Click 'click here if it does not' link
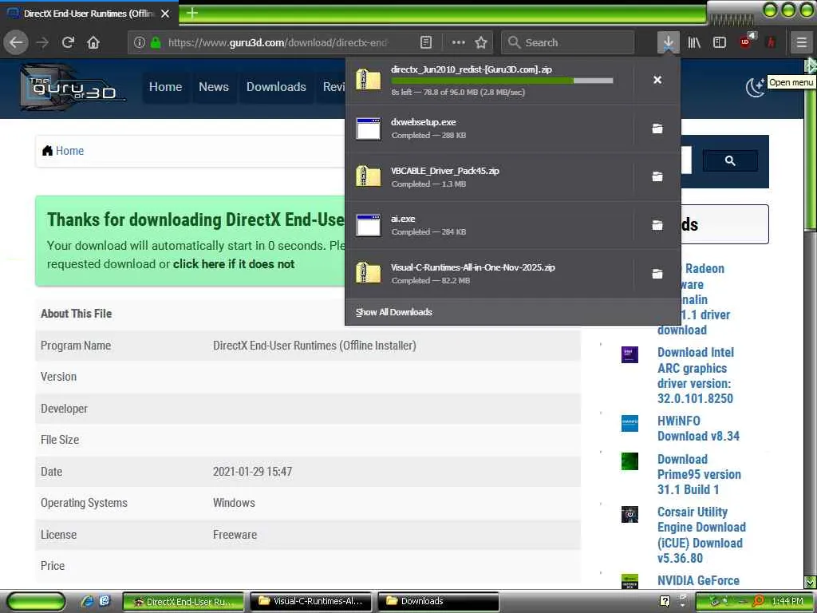This screenshot has width=817, height=613. tap(234, 264)
